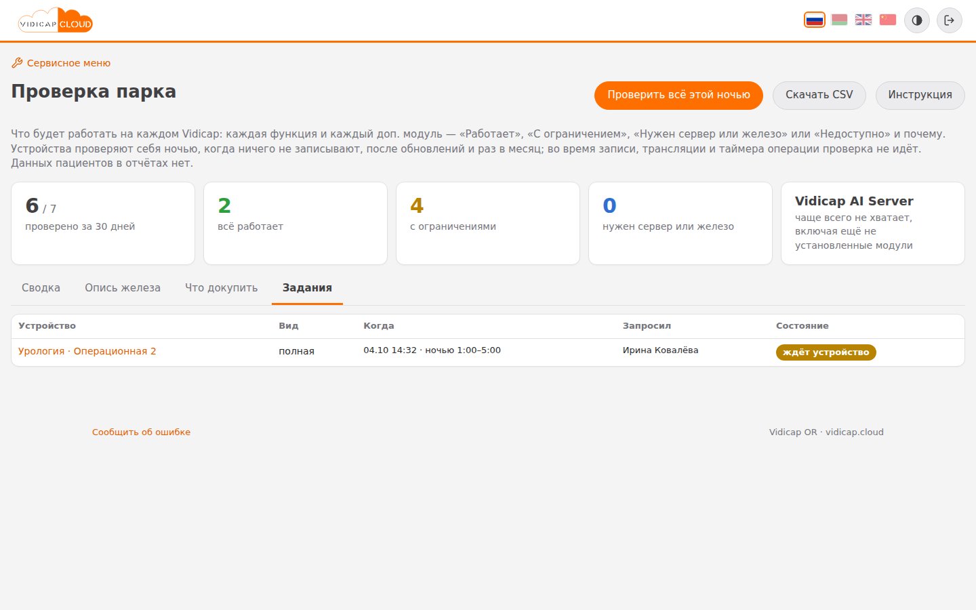Select the Belarusian flag language
The width and height of the screenshot is (976, 610).
pos(839,20)
